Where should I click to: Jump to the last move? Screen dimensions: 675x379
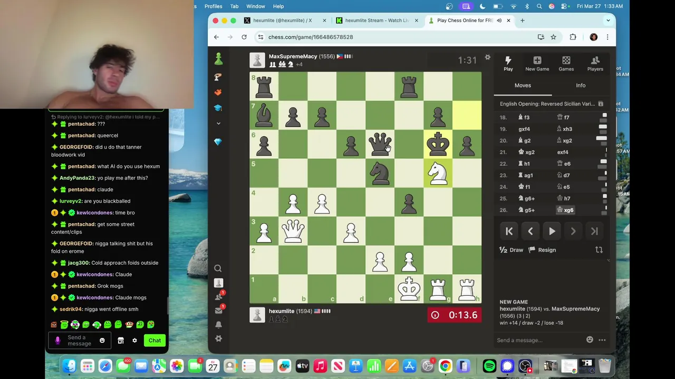click(x=594, y=231)
